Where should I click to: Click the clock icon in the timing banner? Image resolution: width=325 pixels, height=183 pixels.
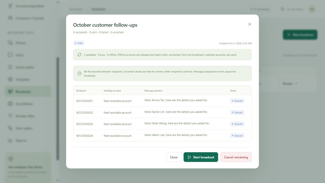click(x=79, y=73)
